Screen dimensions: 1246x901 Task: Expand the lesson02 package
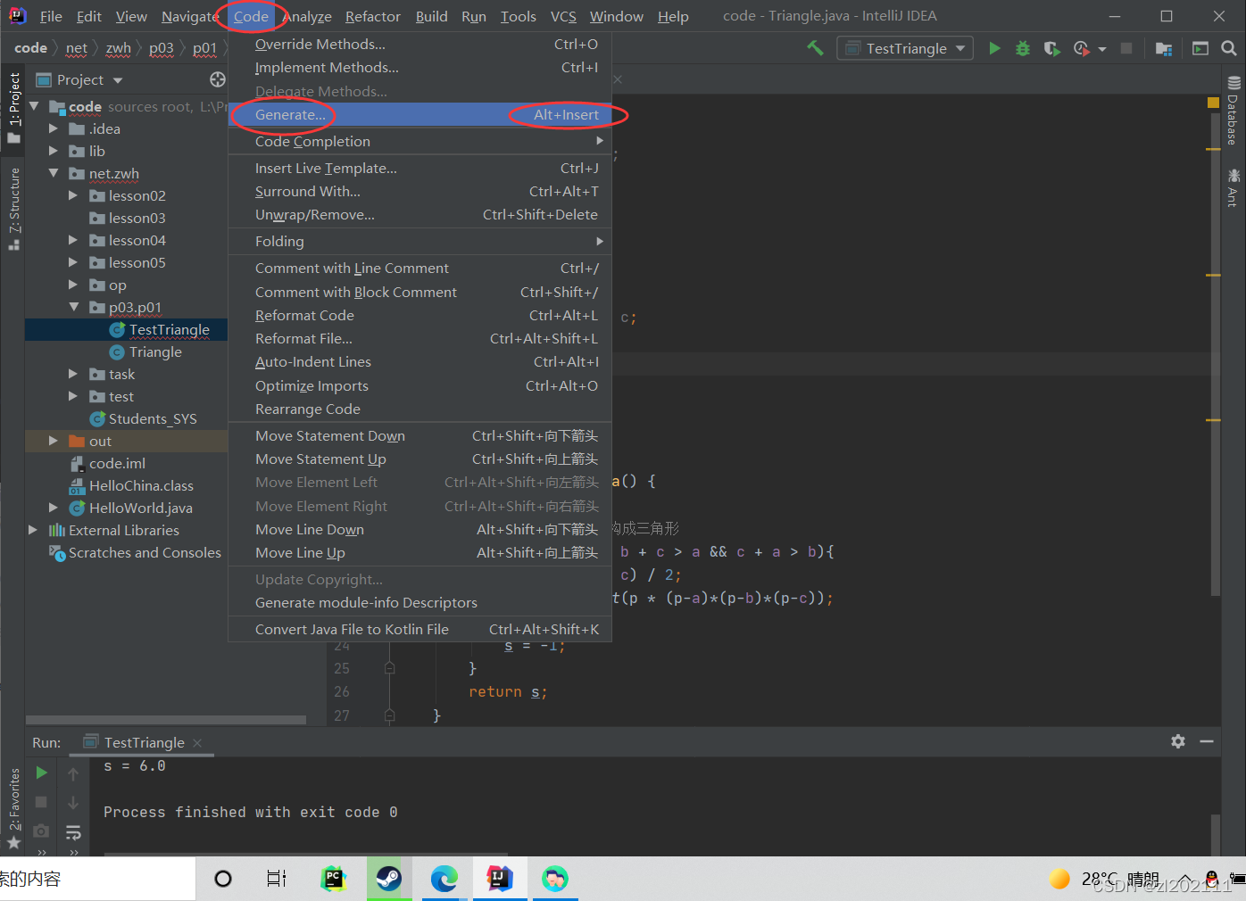[x=73, y=195]
